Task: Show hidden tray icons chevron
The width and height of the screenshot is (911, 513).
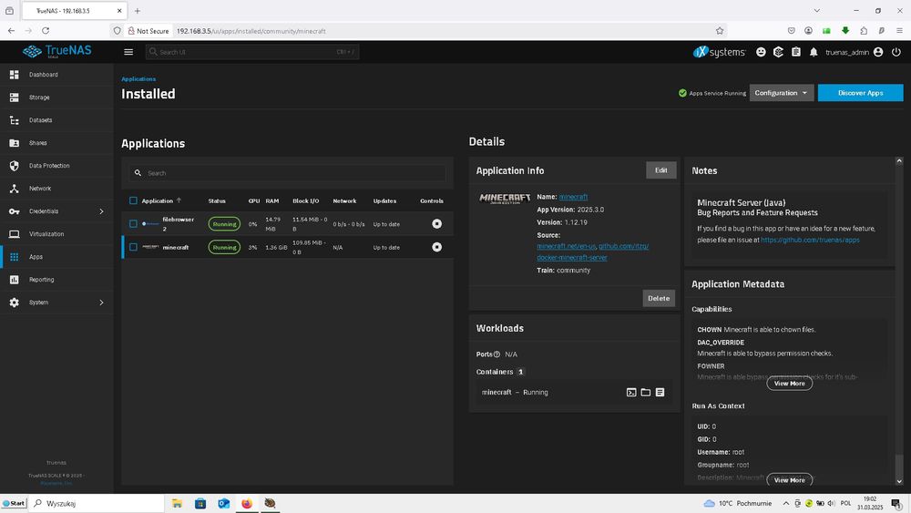Action: coord(785,503)
